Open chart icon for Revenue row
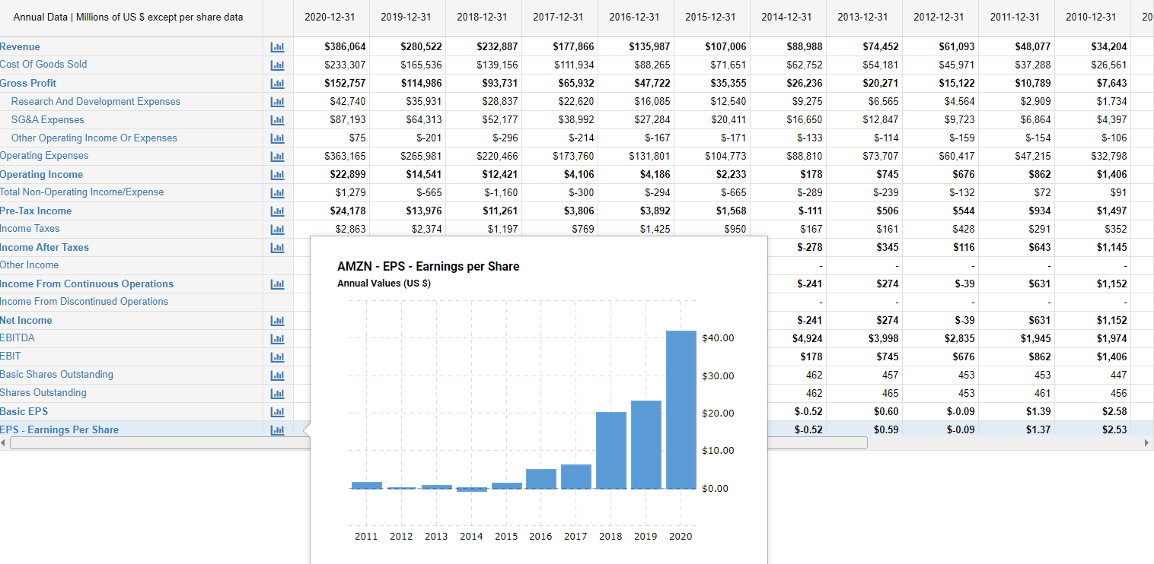Image resolution: width=1154 pixels, height=564 pixels. click(x=276, y=46)
